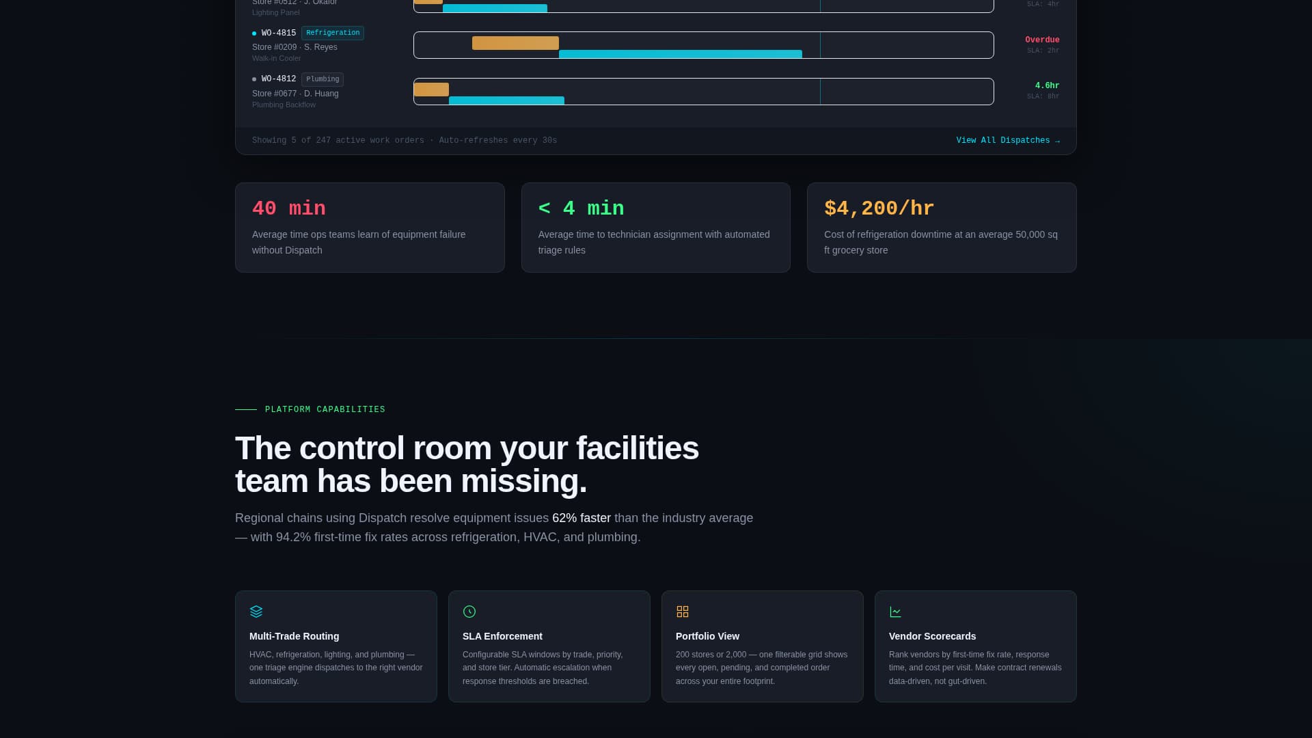1312x738 pixels.
Task: Click the PLATFORM CAPABILITIES section label
Action: click(325, 409)
